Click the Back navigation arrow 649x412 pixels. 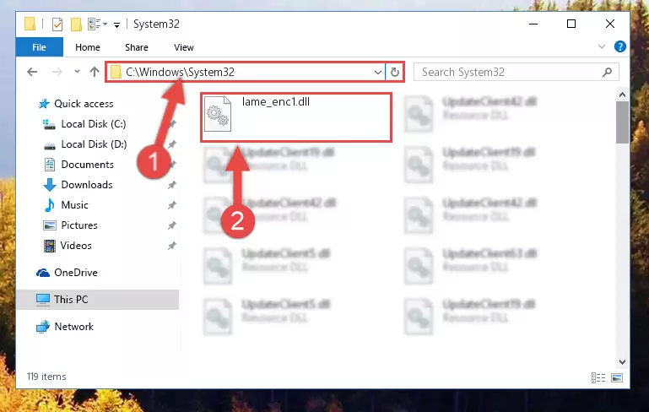coord(32,72)
